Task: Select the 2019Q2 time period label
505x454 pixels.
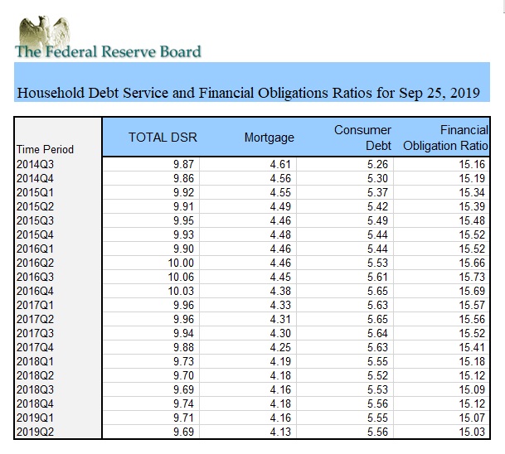Action: (33, 431)
